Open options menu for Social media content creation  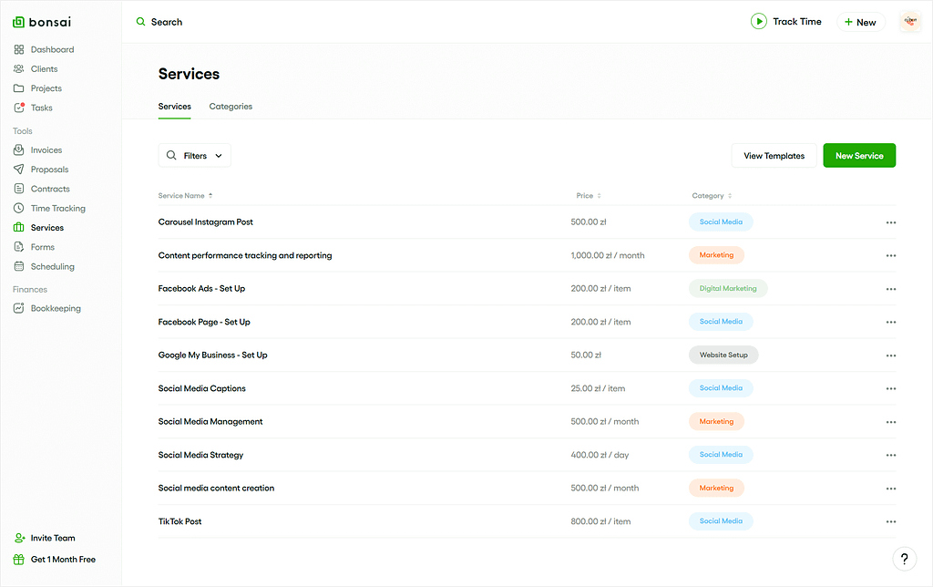point(891,489)
